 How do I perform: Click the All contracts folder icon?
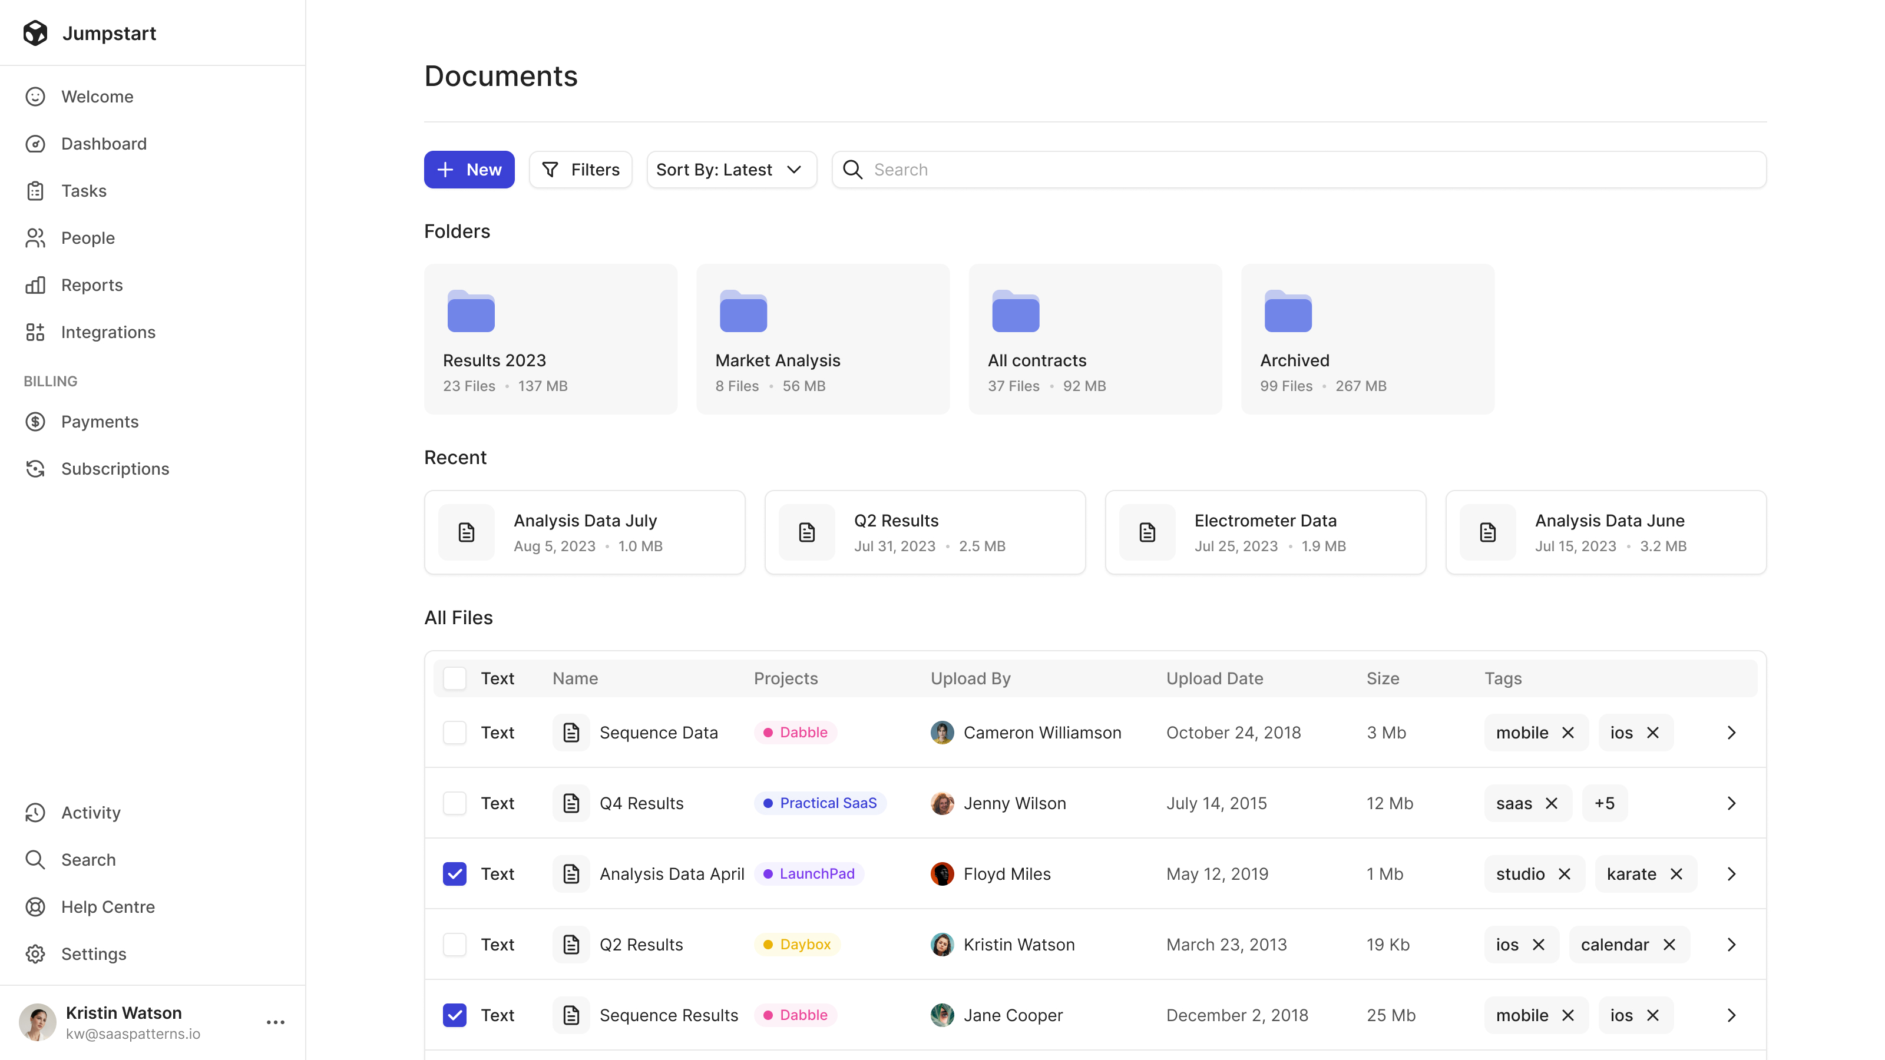[1016, 311]
